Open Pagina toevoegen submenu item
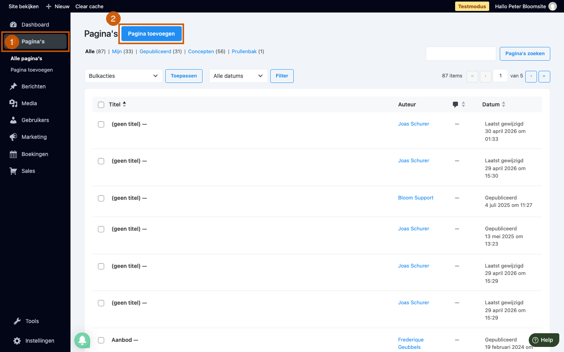Viewport: 564px width, 352px height. [32, 70]
